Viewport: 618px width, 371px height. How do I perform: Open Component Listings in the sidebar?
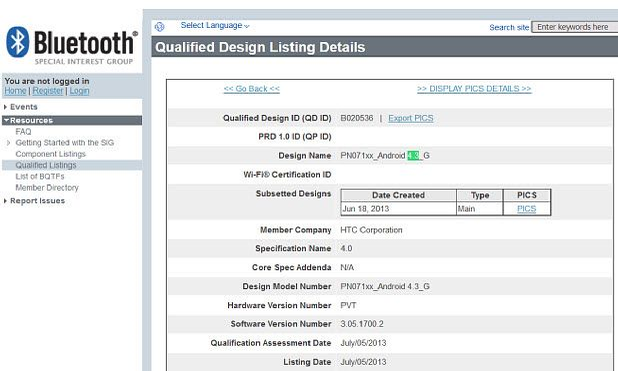click(50, 154)
